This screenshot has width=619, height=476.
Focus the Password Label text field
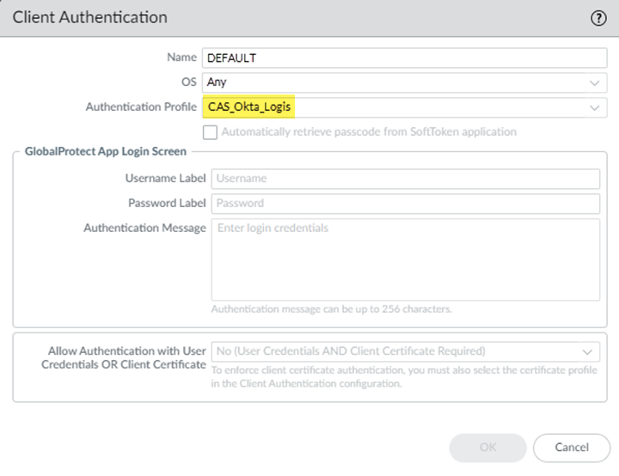pos(404,204)
